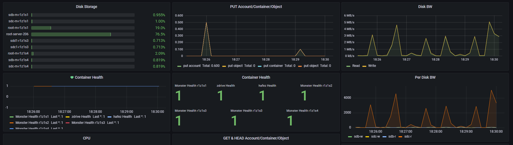
Task: Click the green sdb-w legend marker
Action: 350,137
